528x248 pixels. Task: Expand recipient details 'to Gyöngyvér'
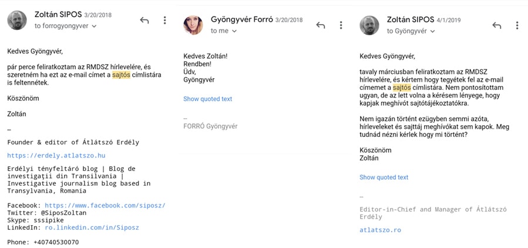[411, 31]
